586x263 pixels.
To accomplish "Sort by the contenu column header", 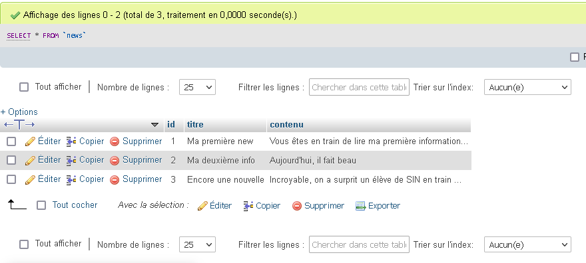I will coord(286,124).
